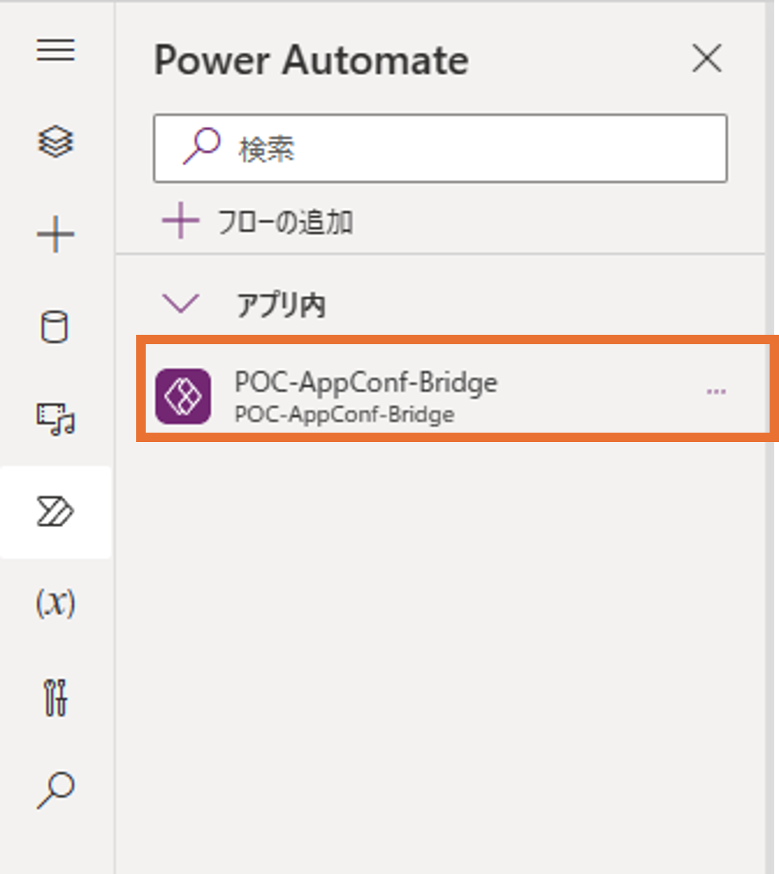Click the Power Automate pane title
Viewport: 779px width, 874px height.
(x=312, y=59)
